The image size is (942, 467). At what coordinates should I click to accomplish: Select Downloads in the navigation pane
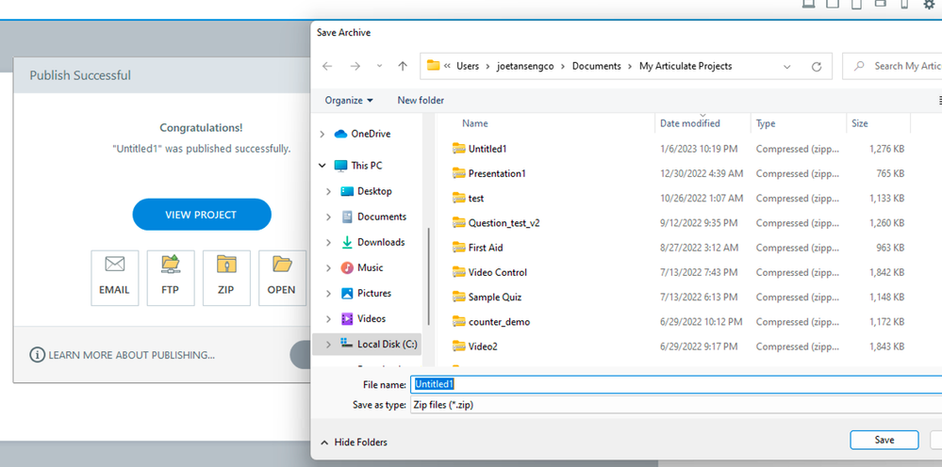click(380, 242)
